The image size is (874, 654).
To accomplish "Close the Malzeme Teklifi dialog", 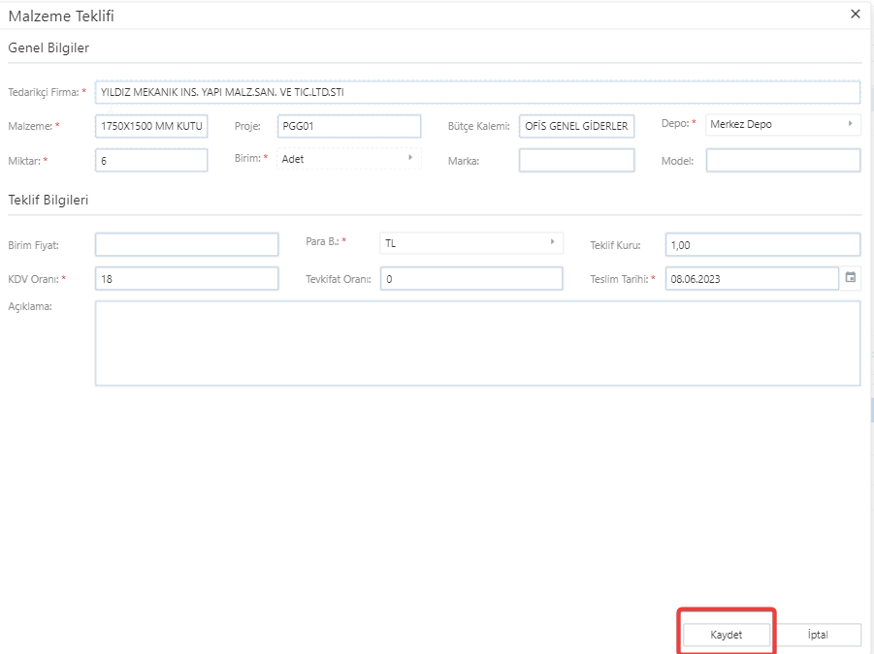I will [855, 14].
